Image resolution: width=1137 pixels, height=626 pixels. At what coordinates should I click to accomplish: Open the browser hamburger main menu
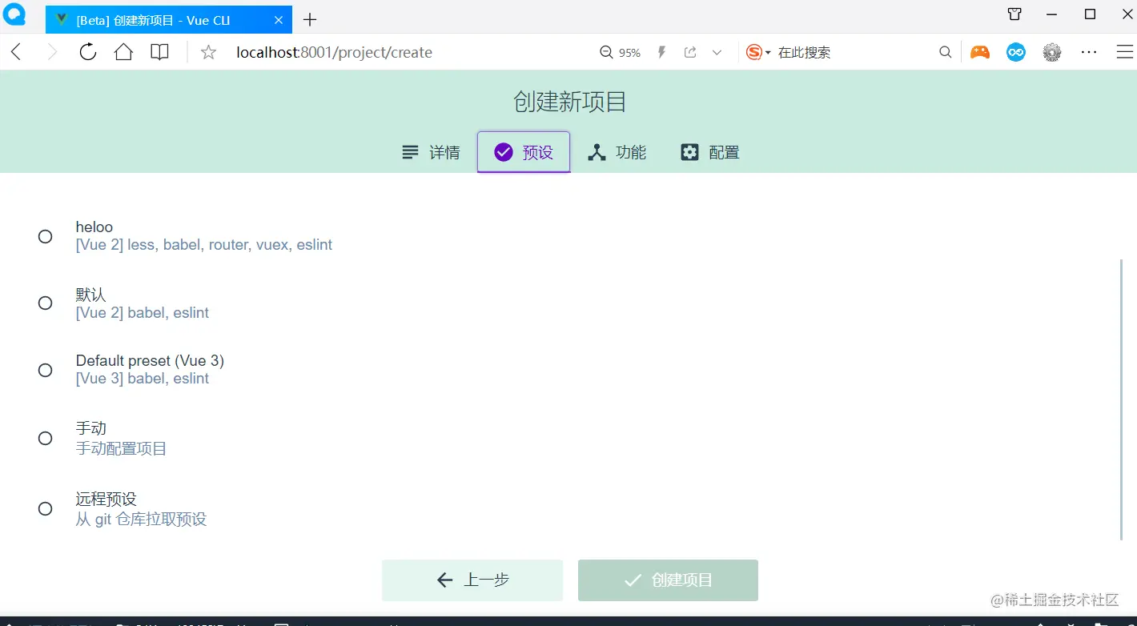tap(1124, 52)
